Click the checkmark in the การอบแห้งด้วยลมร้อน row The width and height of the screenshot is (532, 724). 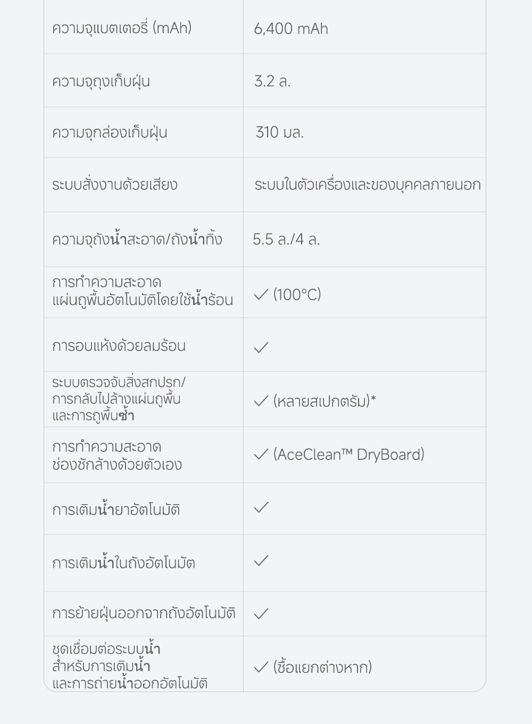coord(261,348)
